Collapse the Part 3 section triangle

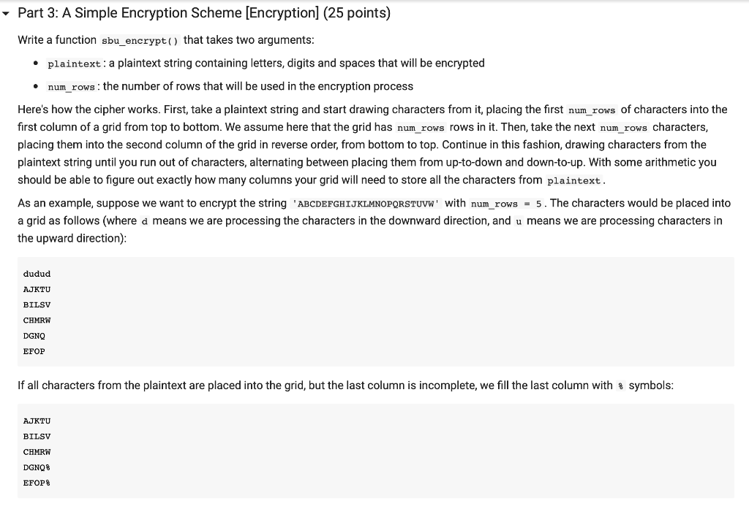pos(6,14)
